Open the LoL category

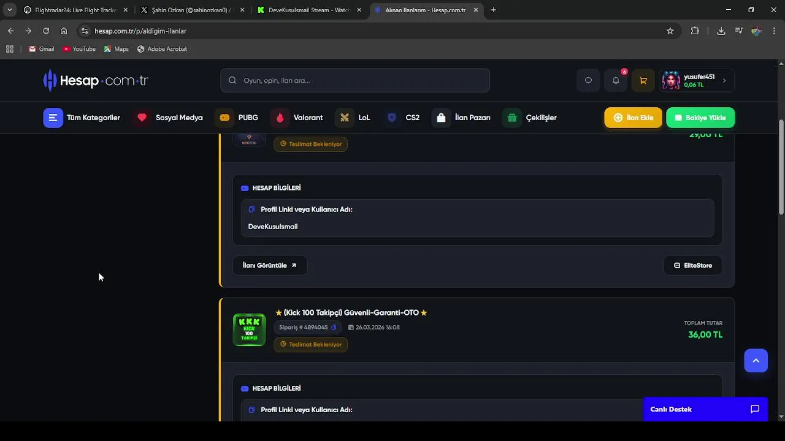tap(353, 118)
